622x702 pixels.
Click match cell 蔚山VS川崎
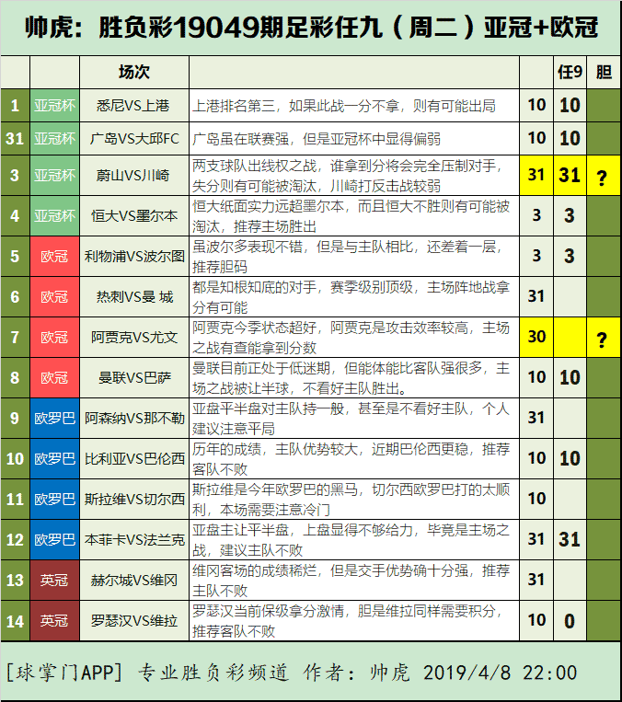pos(134,176)
